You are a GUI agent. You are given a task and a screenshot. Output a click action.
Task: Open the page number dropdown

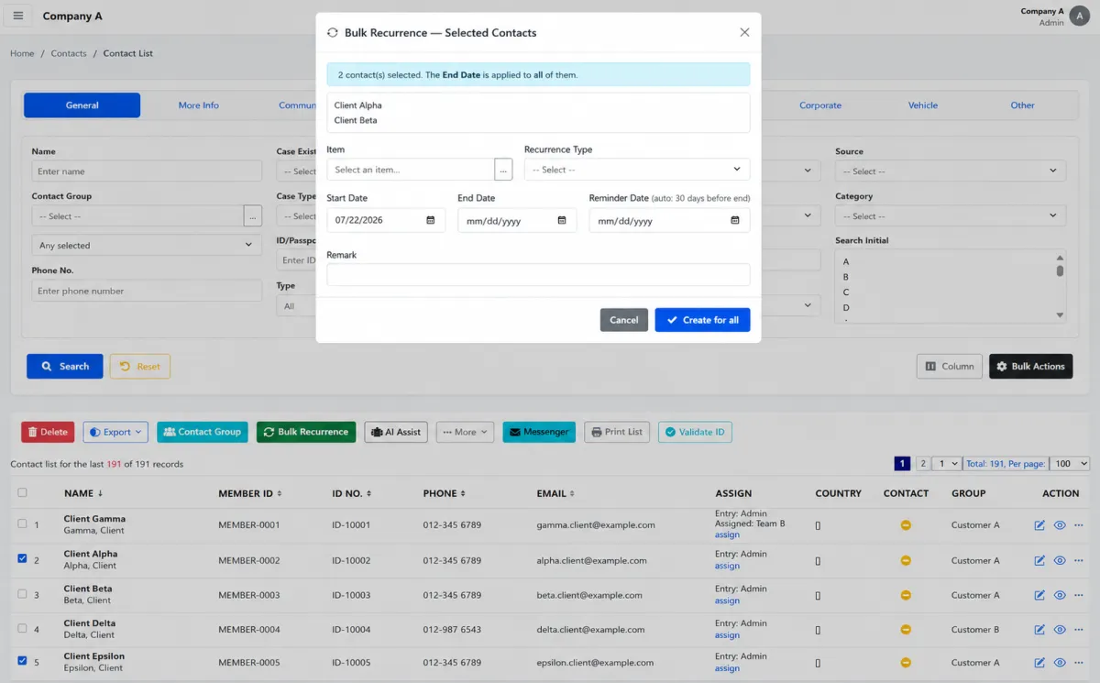coord(946,464)
